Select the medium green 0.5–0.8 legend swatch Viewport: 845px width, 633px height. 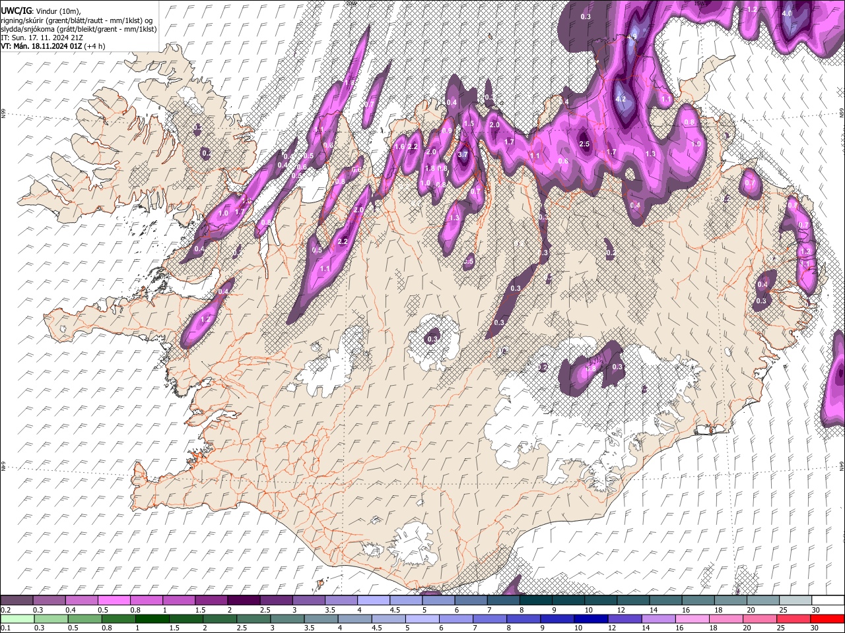(x=84, y=618)
